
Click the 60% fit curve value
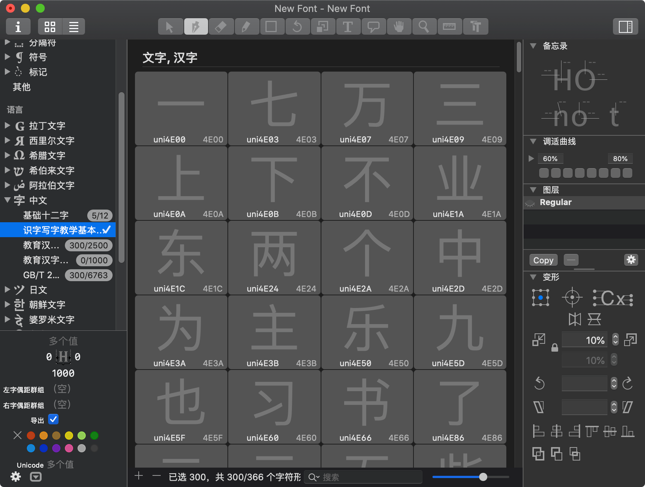tap(550, 158)
